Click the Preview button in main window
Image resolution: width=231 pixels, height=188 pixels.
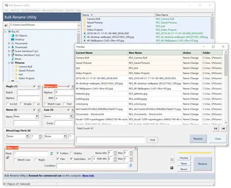[x=184, y=158]
